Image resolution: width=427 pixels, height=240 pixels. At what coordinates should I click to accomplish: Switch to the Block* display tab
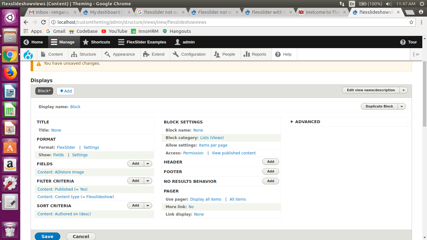tap(44, 91)
